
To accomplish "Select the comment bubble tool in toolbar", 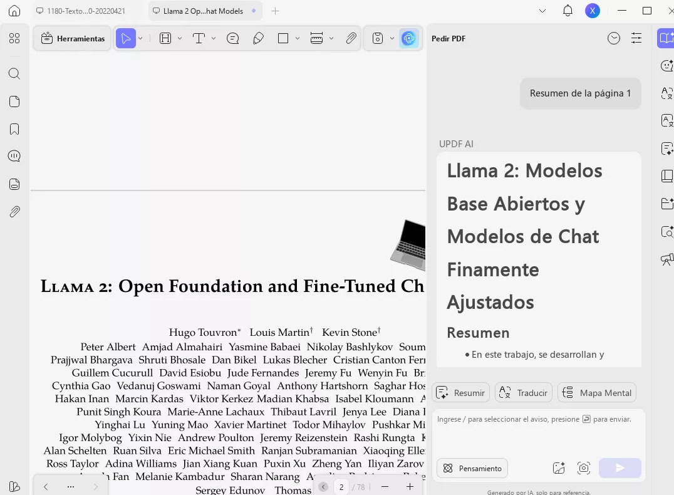I will point(232,39).
